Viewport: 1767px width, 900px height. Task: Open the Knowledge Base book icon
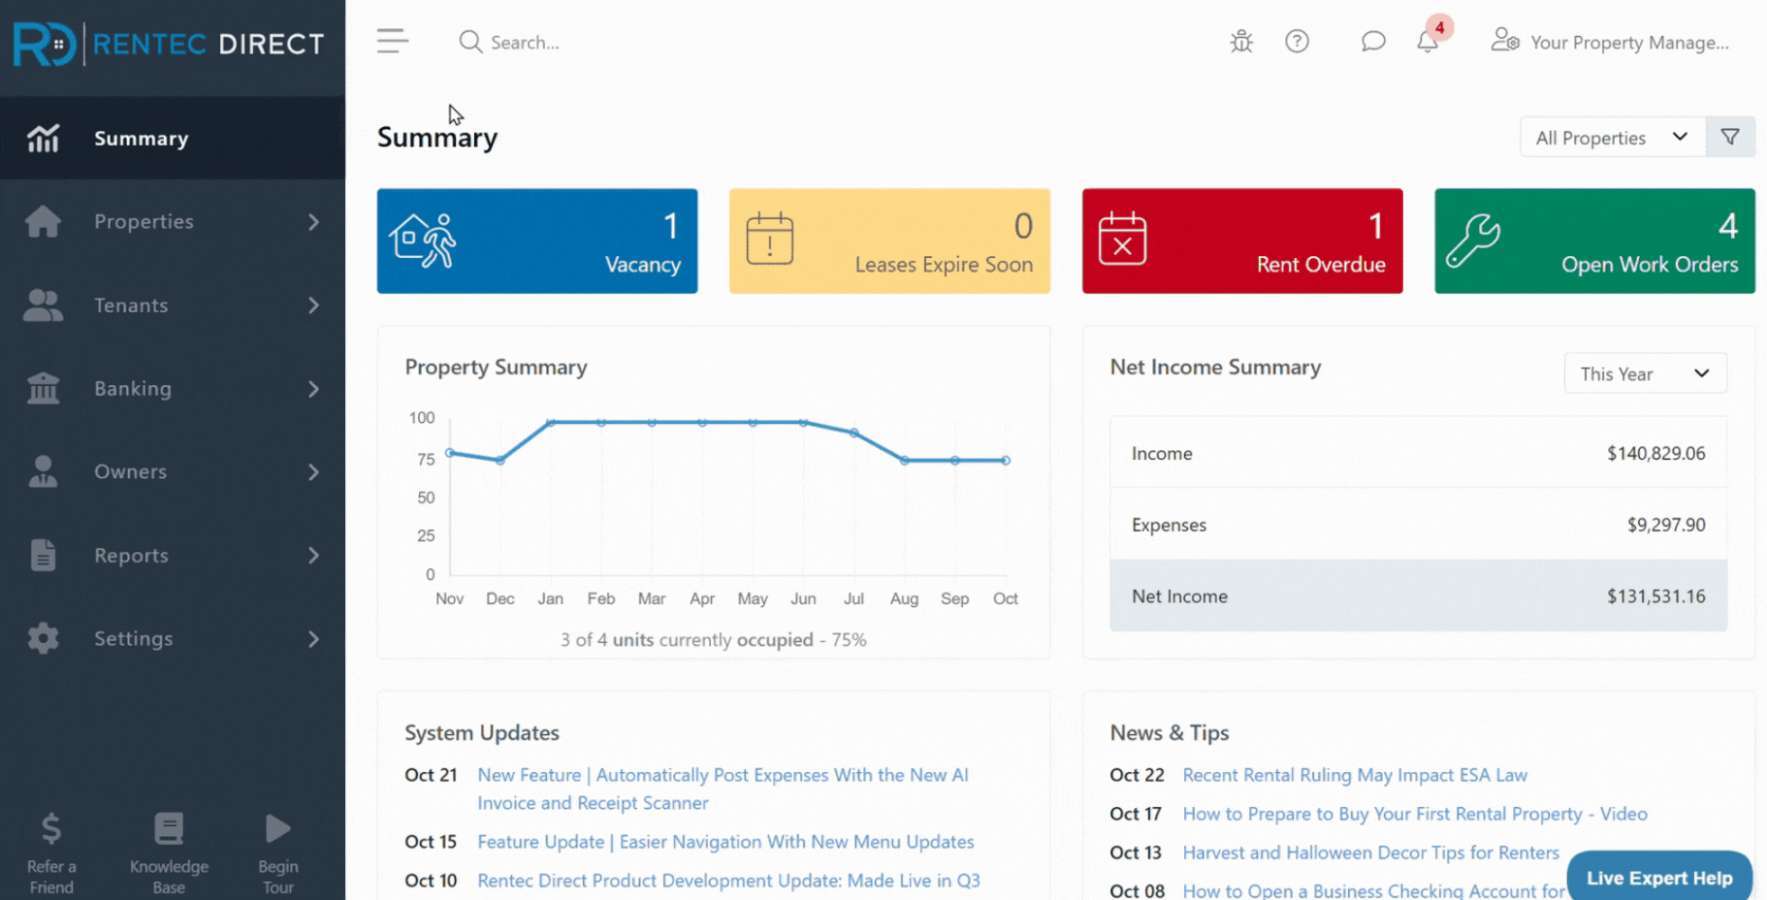click(x=169, y=829)
